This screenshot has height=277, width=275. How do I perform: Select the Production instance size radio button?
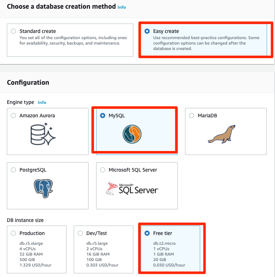13,233
